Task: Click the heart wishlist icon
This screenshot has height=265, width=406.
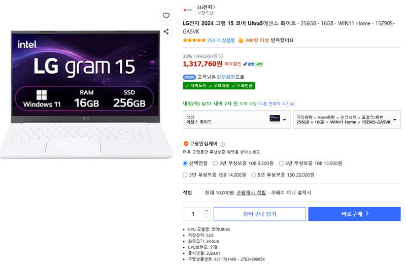Action: 166,16
